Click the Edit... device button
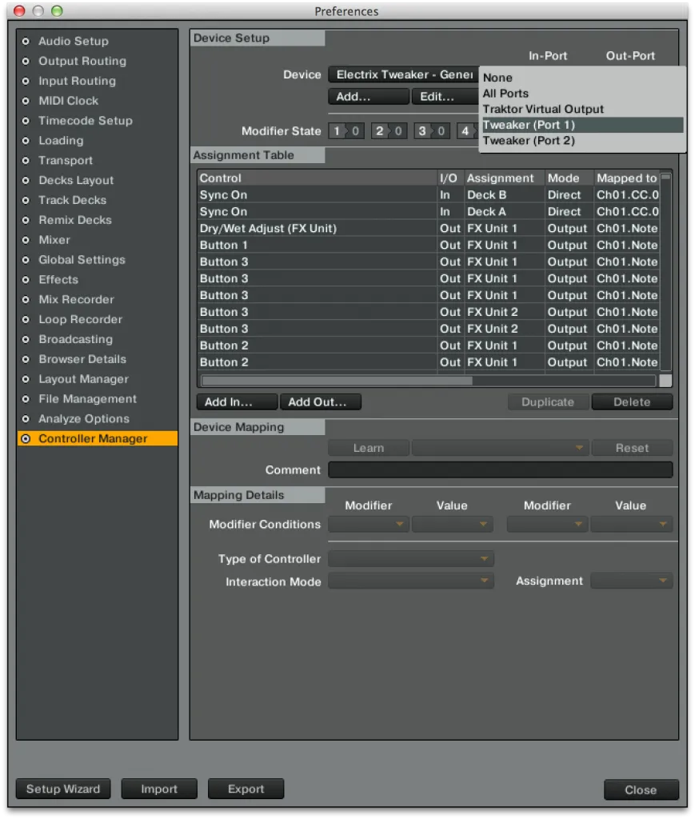Image resolution: width=695 pixels, height=819 pixels. point(445,97)
